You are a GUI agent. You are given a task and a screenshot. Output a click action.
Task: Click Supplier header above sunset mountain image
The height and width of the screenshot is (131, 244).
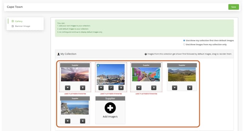[x=75, y=65]
